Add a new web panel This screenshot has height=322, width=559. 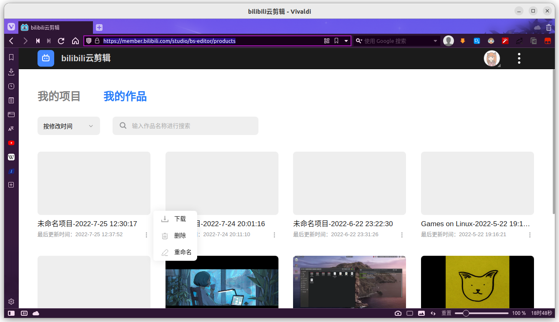click(x=11, y=185)
